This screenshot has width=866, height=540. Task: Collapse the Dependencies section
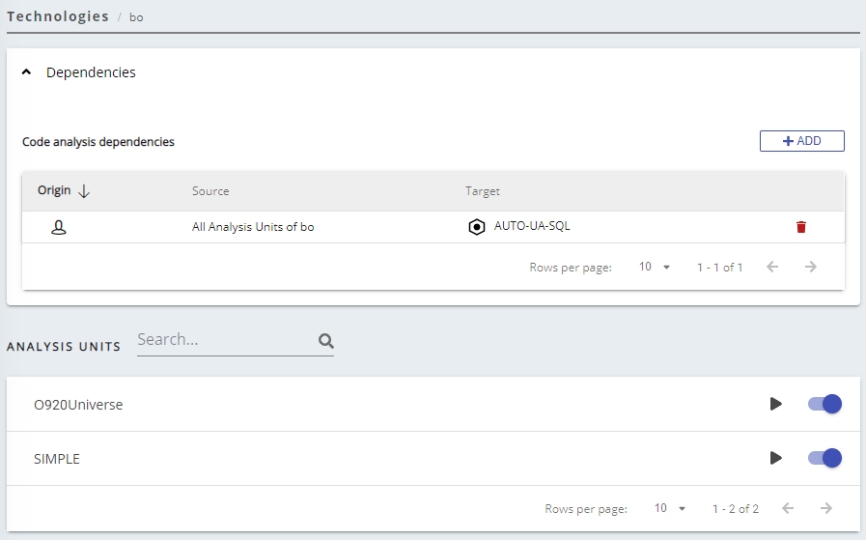pyautogui.click(x=27, y=72)
